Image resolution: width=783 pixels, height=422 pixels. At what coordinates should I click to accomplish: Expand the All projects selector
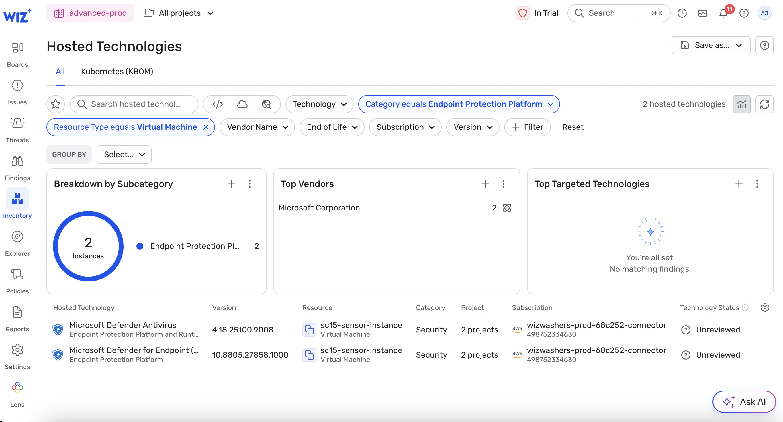coord(179,13)
